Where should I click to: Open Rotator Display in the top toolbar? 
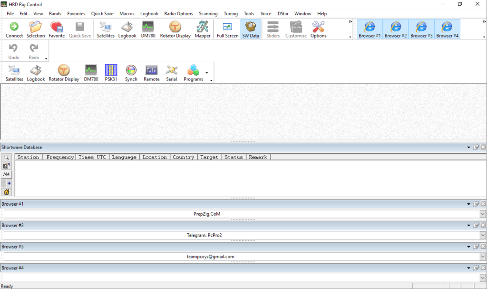pyautogui.click(x=175, y=30)
